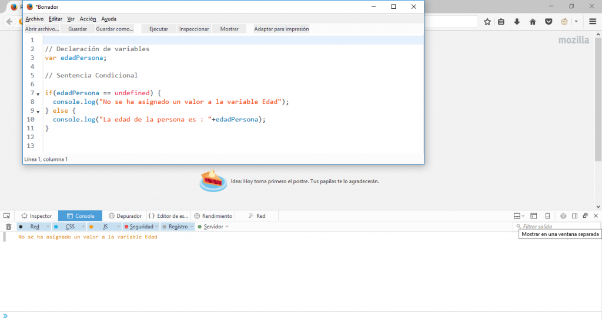
Task: Clear console output with the trash icon
Action: (8, 227)
